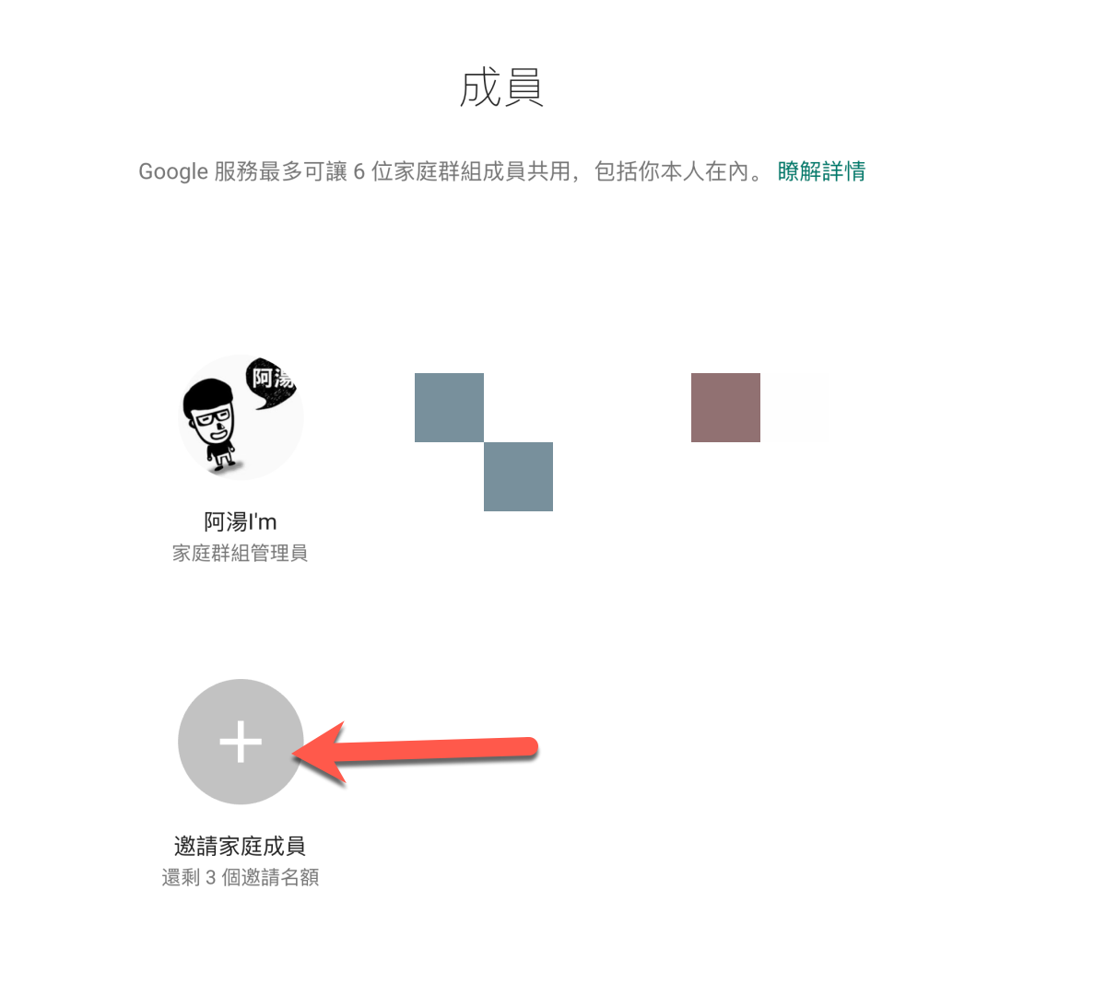1106x995 pixels.
Task: Click the 邀請家庭成員 label
Action: pos(241,846)
